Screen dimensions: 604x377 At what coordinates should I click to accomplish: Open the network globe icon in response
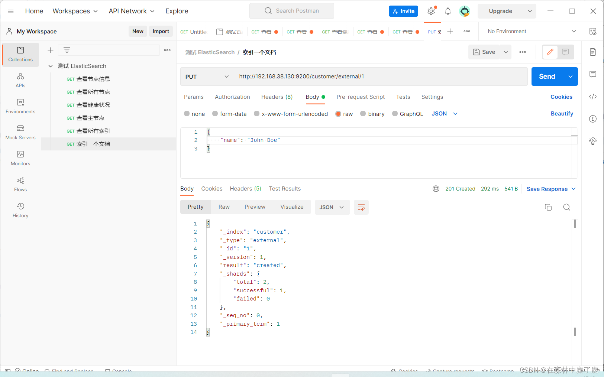436,189
